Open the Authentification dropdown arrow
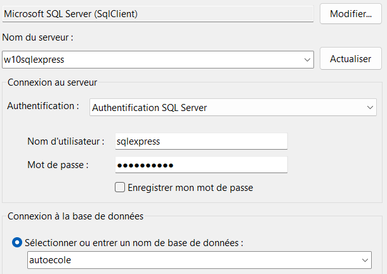 [x=370, y=107]
